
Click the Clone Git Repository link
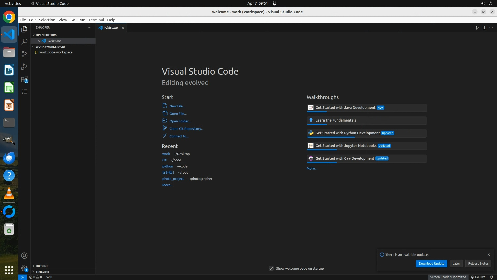186,129
